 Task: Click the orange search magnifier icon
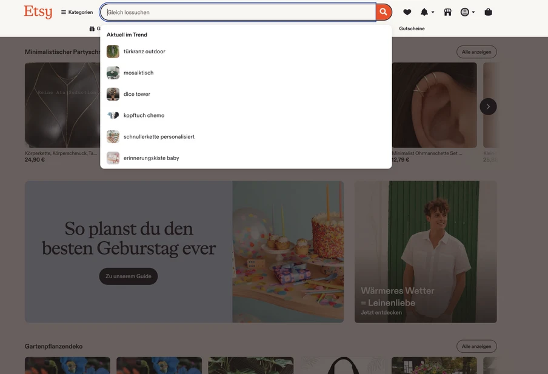[x=383, y=12]
